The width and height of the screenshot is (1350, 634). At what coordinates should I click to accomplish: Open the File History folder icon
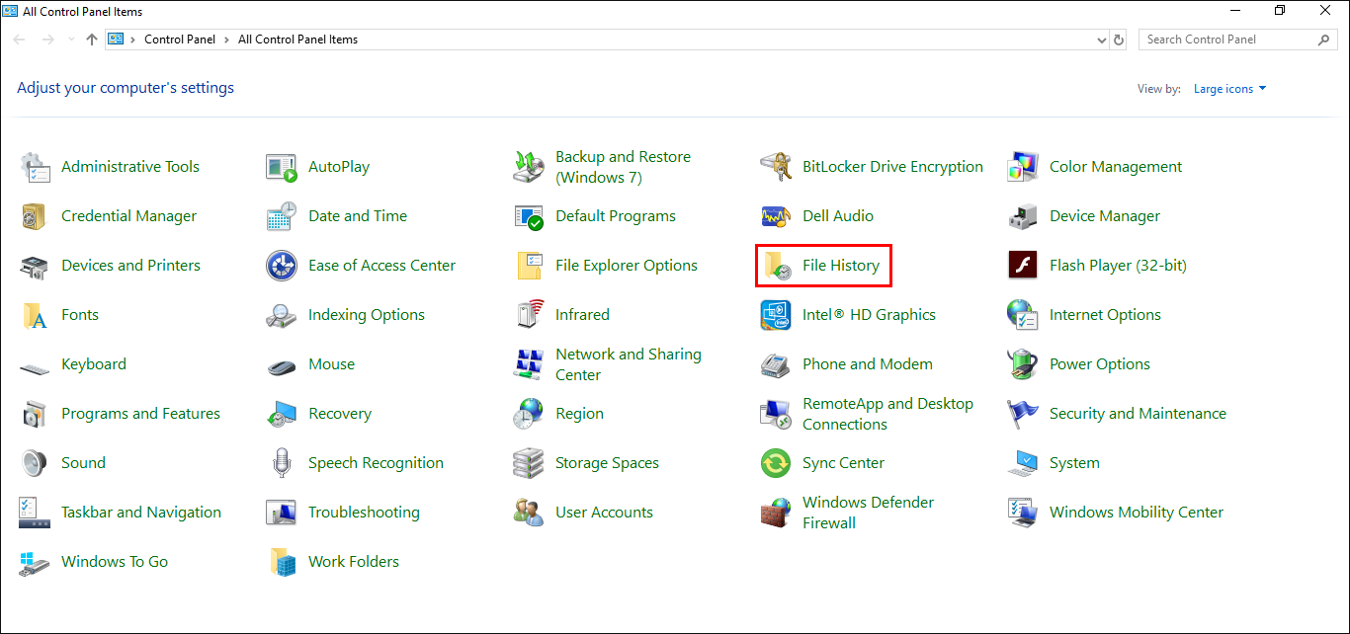(x=776, y=266)
